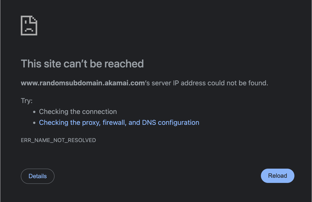Click the word "proxy" in the blue link
The image size is (312, 202).
pos(91,122)
